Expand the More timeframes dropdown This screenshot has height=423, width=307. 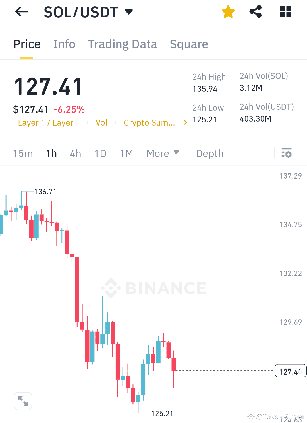coord(163,153)
